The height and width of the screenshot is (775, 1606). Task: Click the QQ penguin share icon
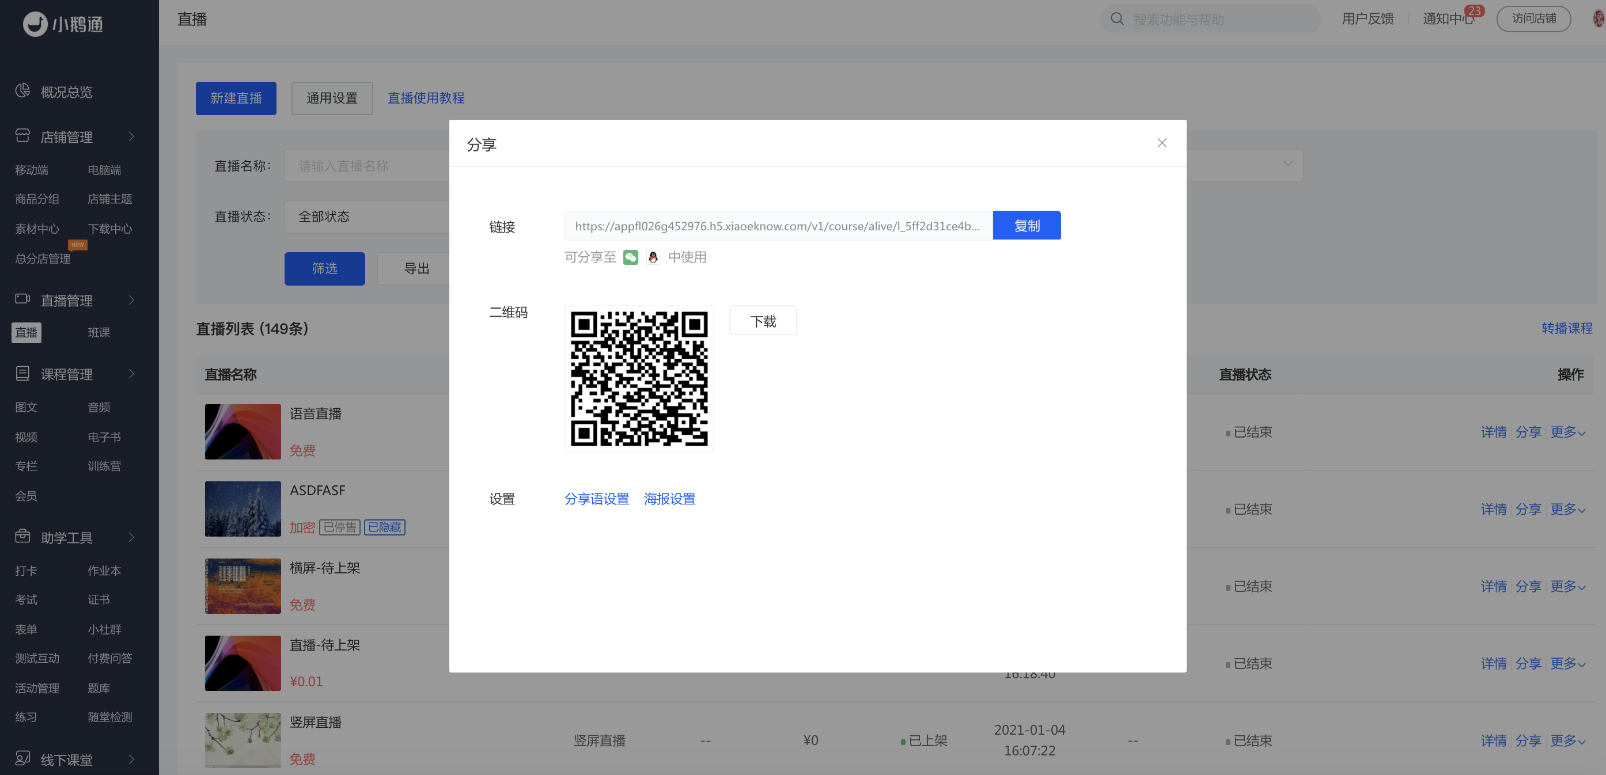click(653, 257)
